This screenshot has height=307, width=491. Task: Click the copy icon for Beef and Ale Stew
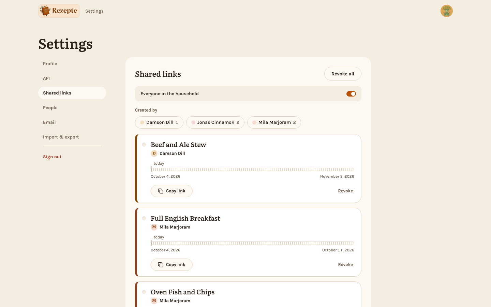click(161, 191)
